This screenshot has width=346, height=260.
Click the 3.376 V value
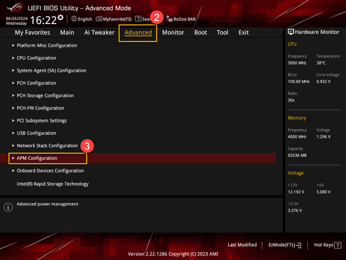[294, 210]
